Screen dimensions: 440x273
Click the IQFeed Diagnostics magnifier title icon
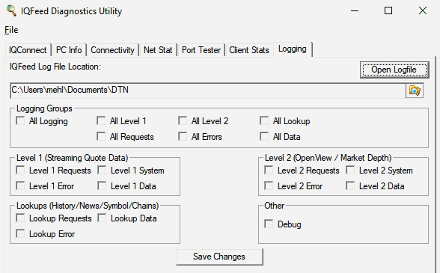(x=11, y=10)
